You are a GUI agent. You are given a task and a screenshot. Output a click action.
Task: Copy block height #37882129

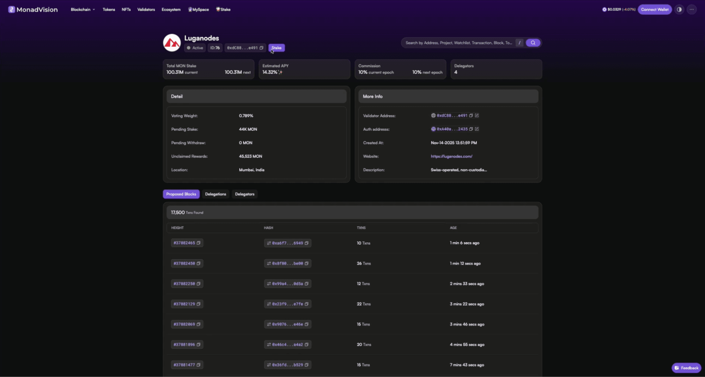[199, 304]
